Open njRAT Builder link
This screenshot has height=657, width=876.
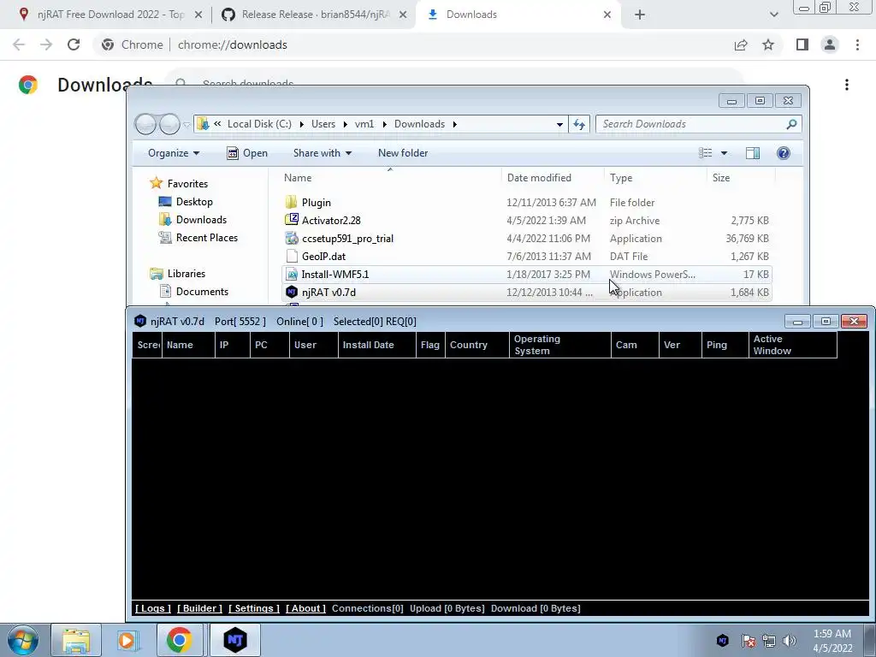point(199,608)
